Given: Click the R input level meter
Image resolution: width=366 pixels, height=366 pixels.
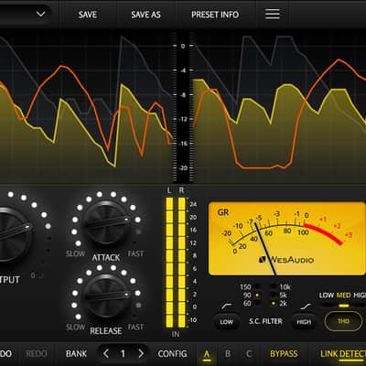Looking at the screenshot, I should pyautogui.click(x=182, y=263).
